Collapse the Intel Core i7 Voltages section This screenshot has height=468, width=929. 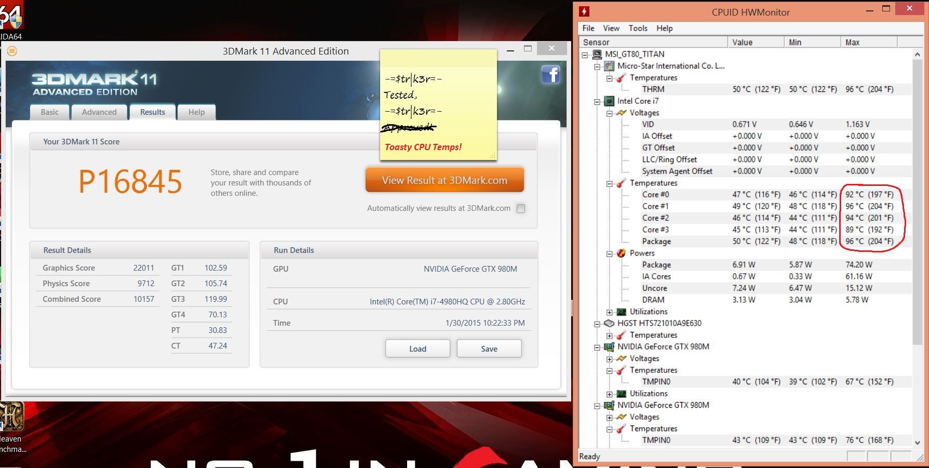610,113
